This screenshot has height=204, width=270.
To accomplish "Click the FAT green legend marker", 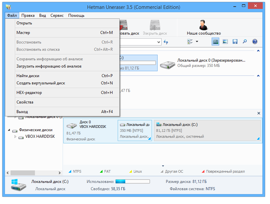I will [101, 171].
